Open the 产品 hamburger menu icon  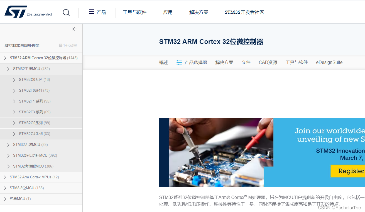(x=91, y=12)
